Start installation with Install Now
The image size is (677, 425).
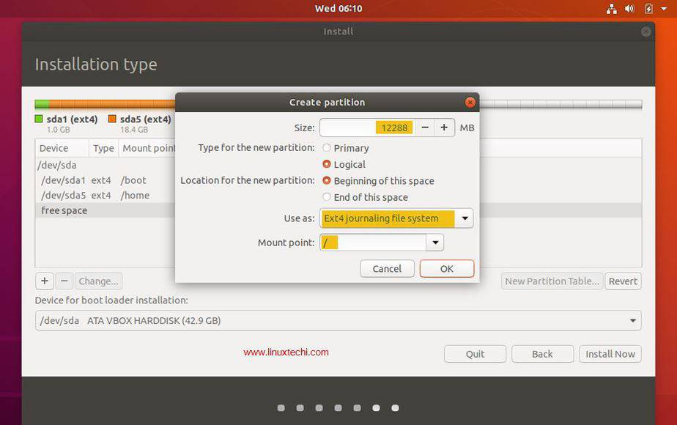point(610,354)
